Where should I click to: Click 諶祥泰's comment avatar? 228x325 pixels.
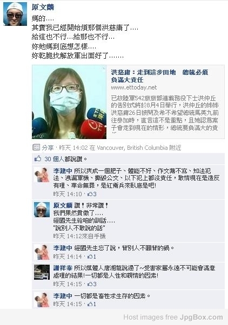pyautogui.click(x=42, y=272)
